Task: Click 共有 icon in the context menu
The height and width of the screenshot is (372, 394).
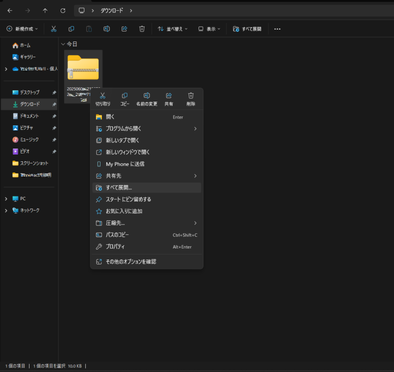Action: 169,99
